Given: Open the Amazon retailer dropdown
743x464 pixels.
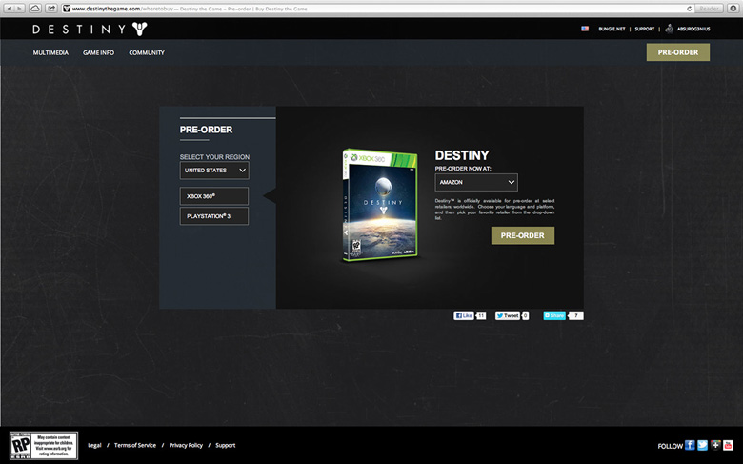Looking at the screenshot, I should [476, 182].
